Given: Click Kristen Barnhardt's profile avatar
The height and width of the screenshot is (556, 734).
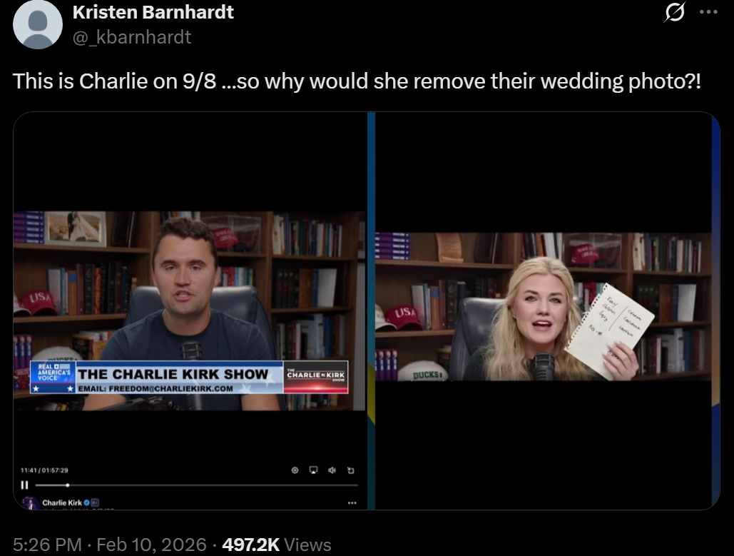Looking at the screenshot, I should click(x=37, y=24).
